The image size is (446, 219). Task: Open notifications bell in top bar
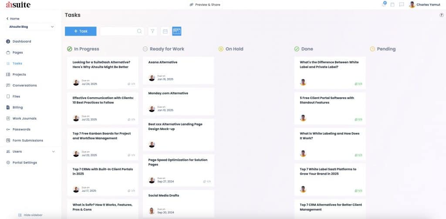384,5
